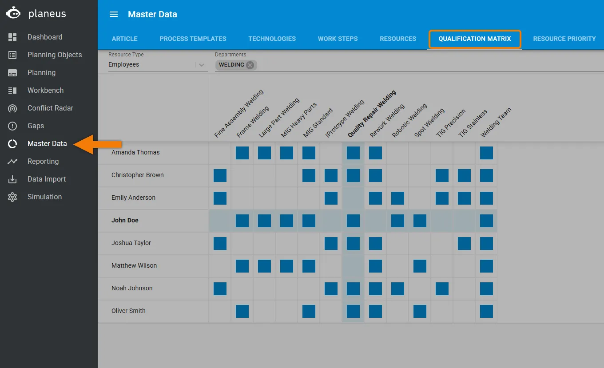Click the Data Import download icon

tap(12, 179)
